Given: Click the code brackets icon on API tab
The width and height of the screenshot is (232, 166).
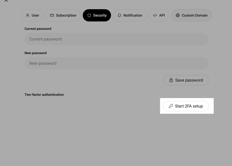Looking at the screenshot, I should 155,16.
